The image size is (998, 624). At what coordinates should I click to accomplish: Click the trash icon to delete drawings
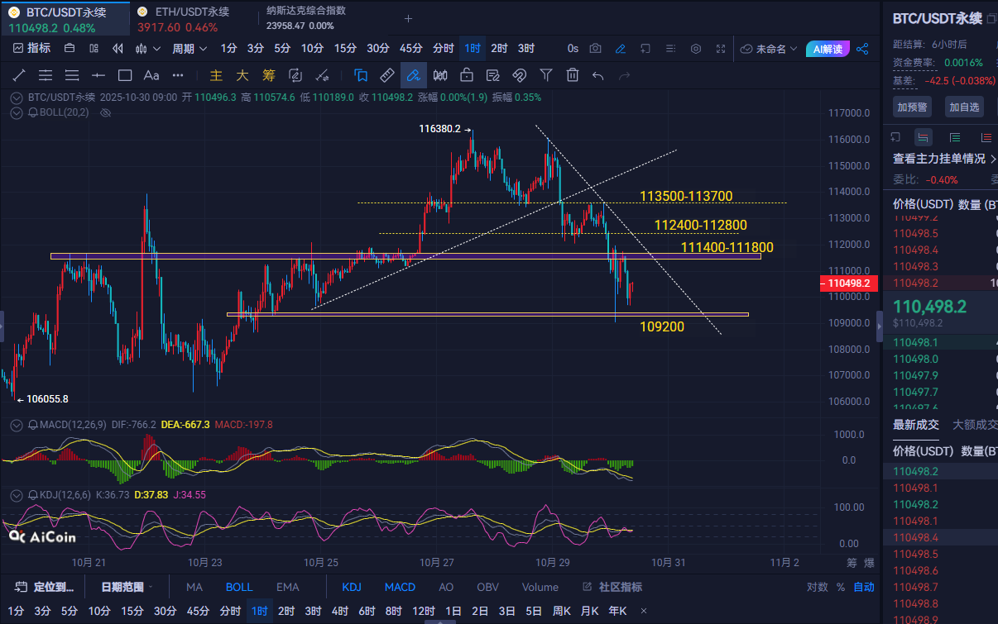572,75
